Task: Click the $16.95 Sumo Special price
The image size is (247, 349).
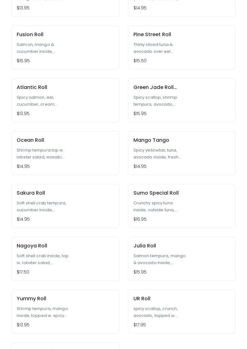Action: click(x=140, y=219)
